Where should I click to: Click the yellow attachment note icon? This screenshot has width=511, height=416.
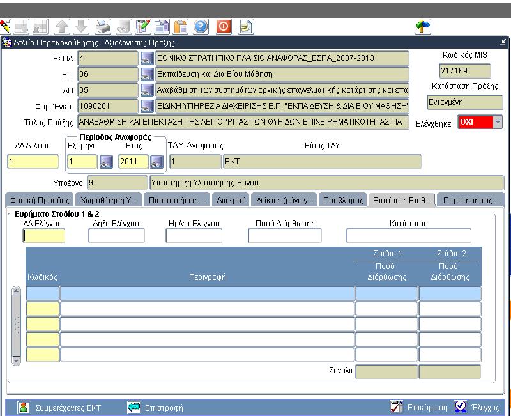pyautogui.click(x=246, y=27)
